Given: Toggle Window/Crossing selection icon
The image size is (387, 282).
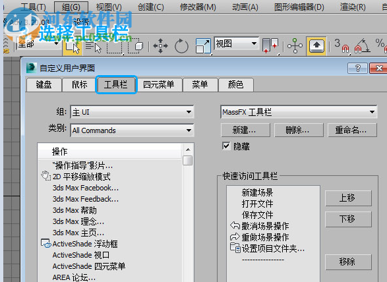Looking at the screenshot, I should pyautogui.click(x=136, y=46).
